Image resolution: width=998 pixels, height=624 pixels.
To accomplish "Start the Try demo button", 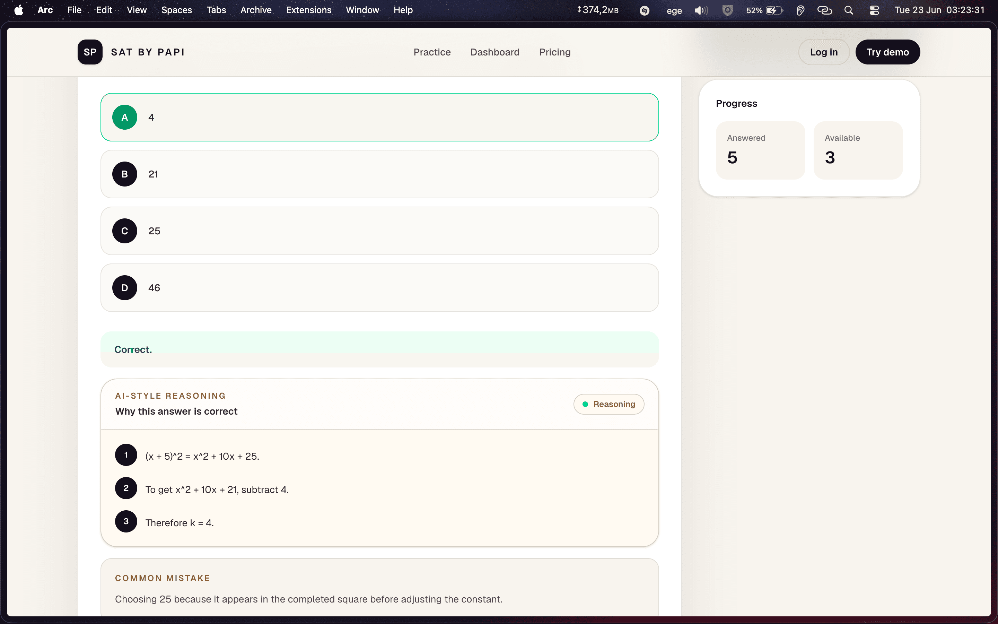I will tap(887, 52).
